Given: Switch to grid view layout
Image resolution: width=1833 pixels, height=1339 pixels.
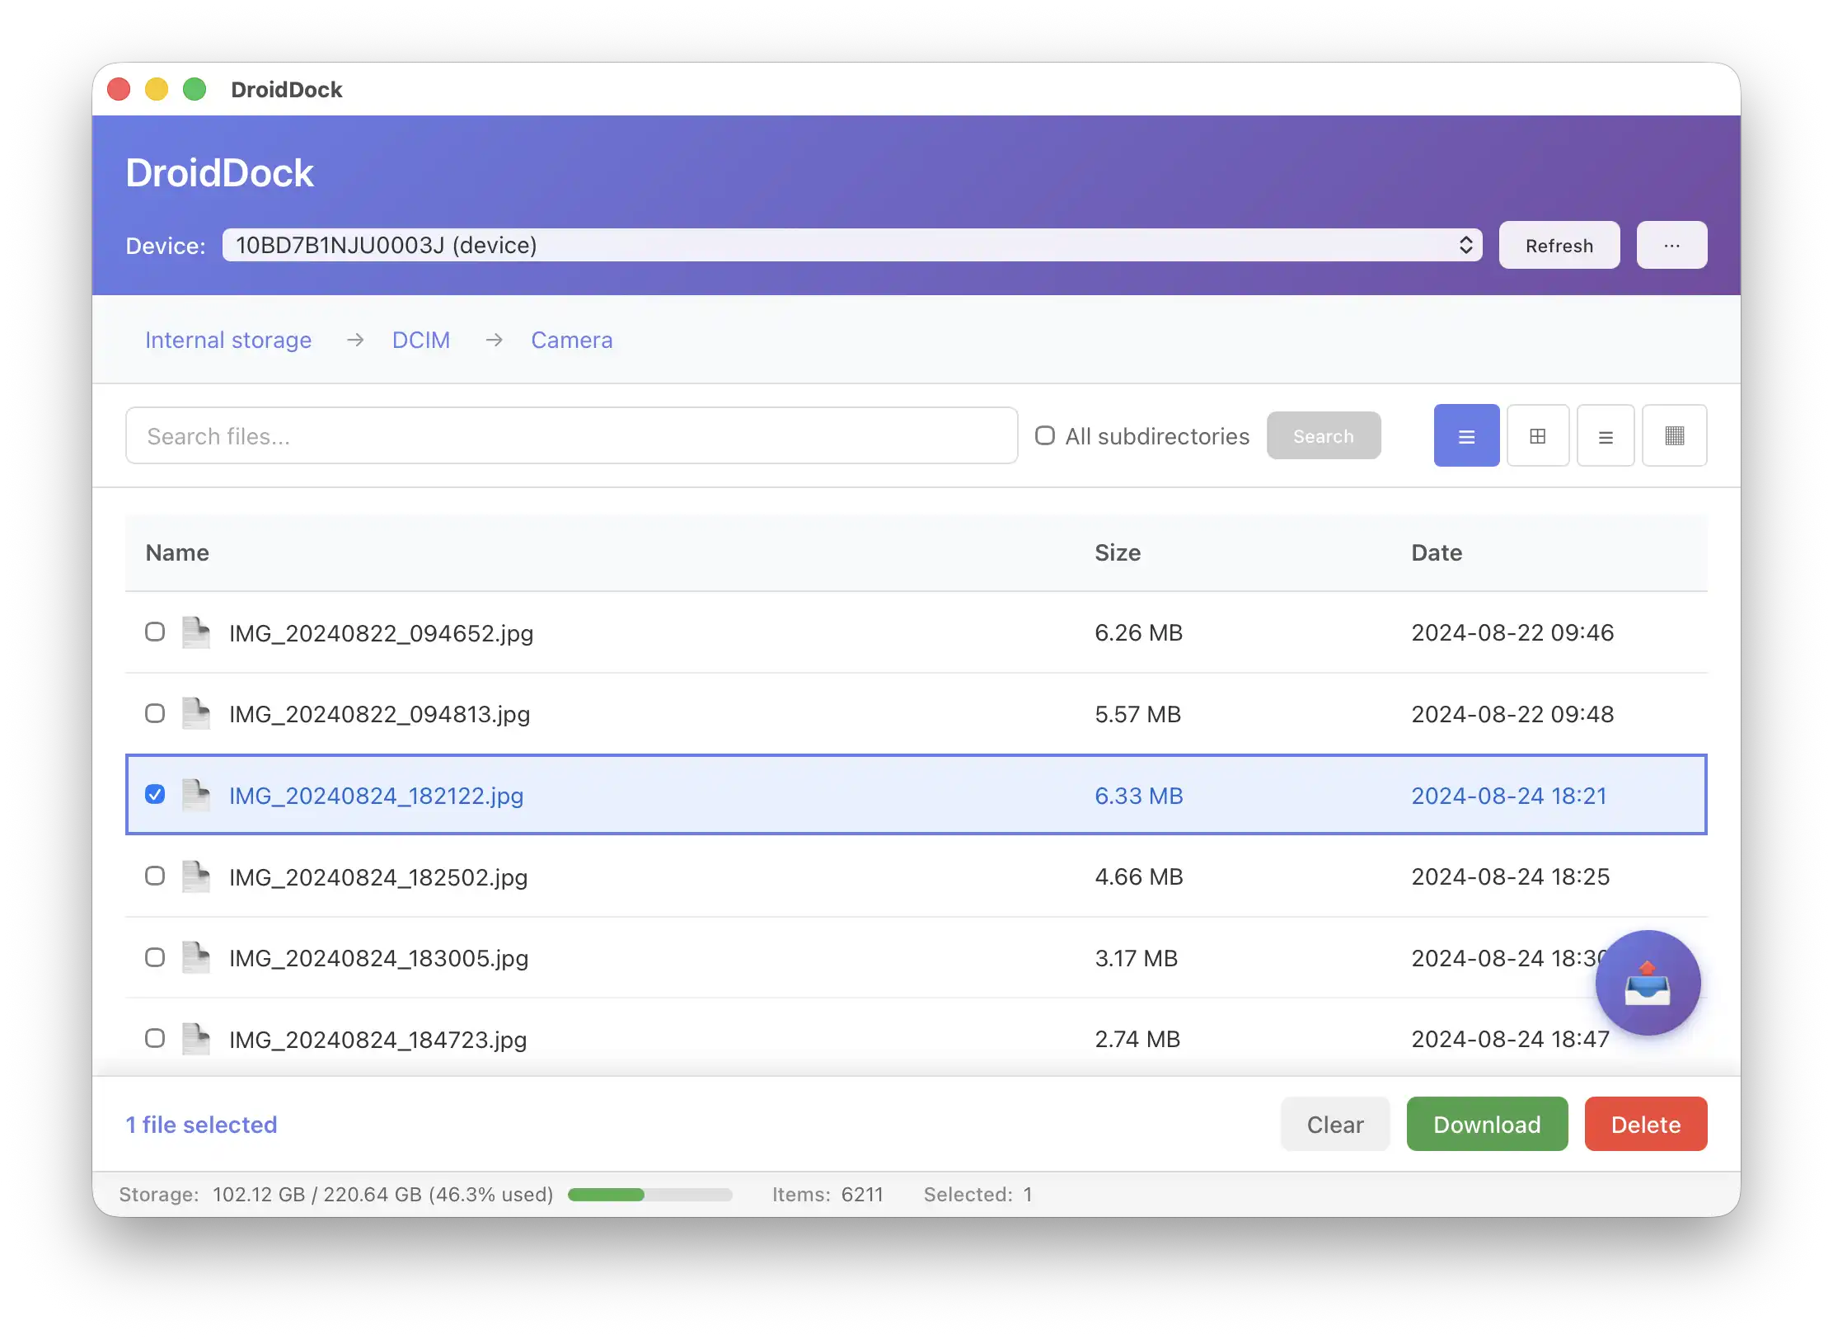Looking at the screenshot, I should click(1537, 436).
